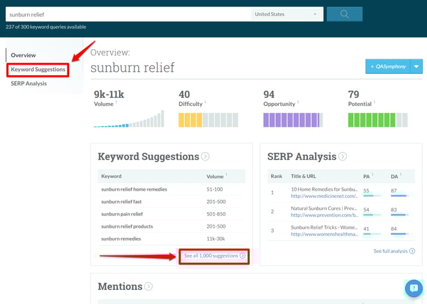Open medicinenet.com result URL

pos(324,196)
